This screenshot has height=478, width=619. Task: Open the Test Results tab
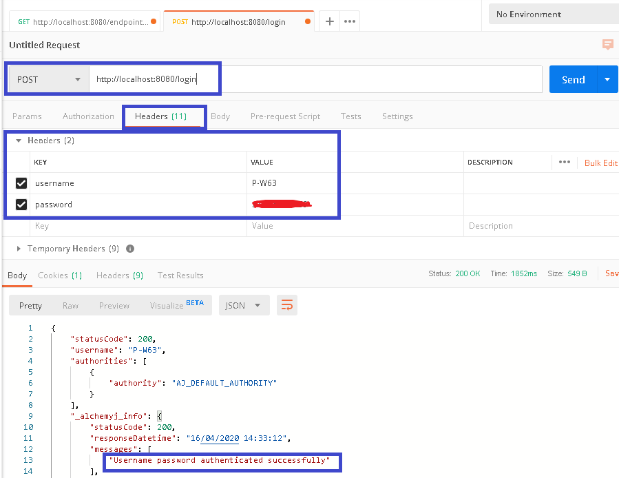click(x=180, y=276)
